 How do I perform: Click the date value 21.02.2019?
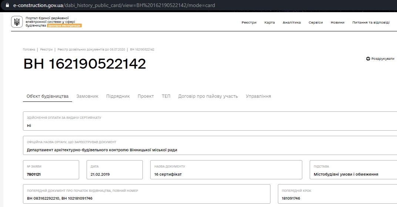click(100, 174)
